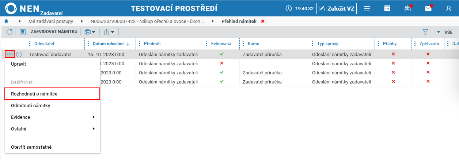Open the filter funnel icon
This screenshot has width=459, height=160.
click(425, 32)
